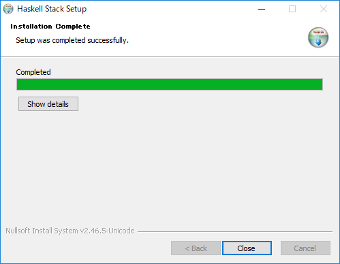Click the Haskell Stack Setup window title text

tap(52, 9)
